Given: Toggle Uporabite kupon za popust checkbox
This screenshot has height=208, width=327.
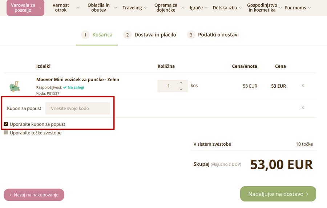Looking at the screenshot, I should [6, 124].
